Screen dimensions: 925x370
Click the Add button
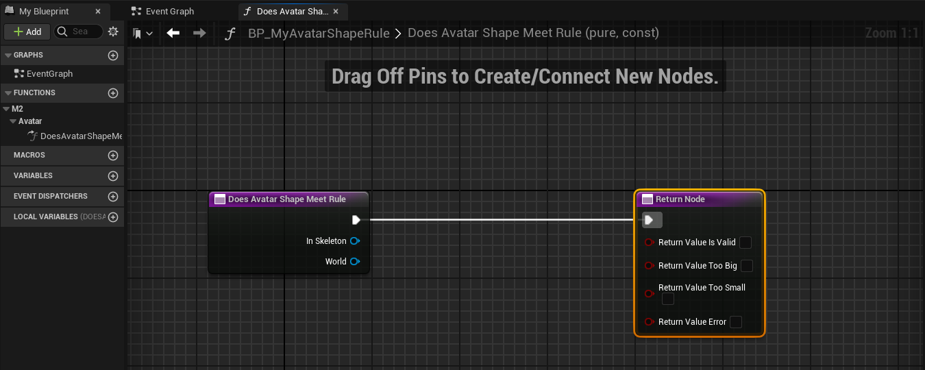click(27, 32)
